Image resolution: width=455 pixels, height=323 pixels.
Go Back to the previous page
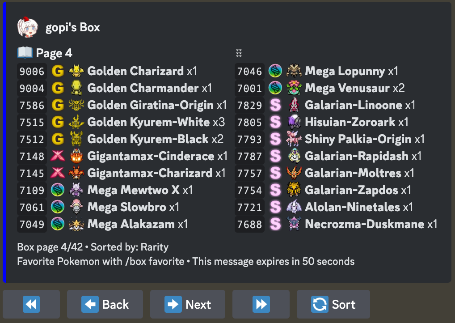tap(105, 305)
